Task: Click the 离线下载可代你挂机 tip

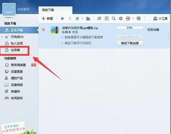Action: tap(78, 43)
